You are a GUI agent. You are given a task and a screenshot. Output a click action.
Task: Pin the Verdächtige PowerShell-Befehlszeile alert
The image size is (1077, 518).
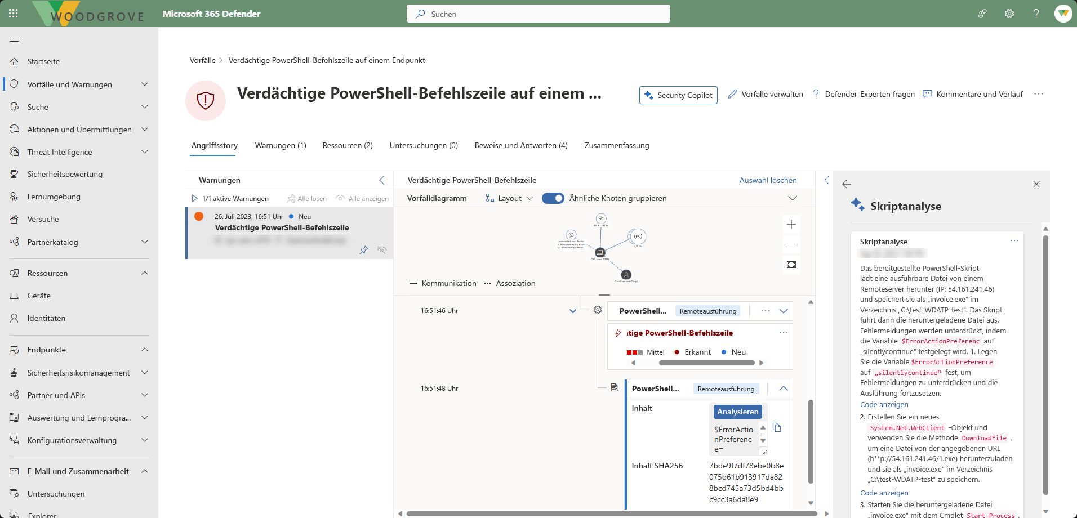coord(364,250)
